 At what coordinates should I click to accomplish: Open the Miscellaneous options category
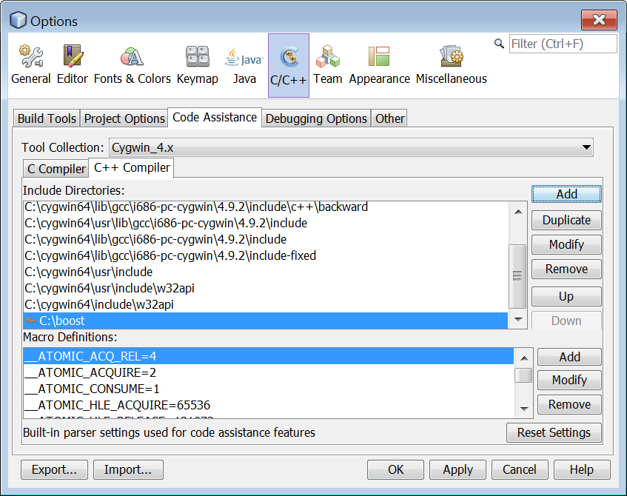pos(451,65)
